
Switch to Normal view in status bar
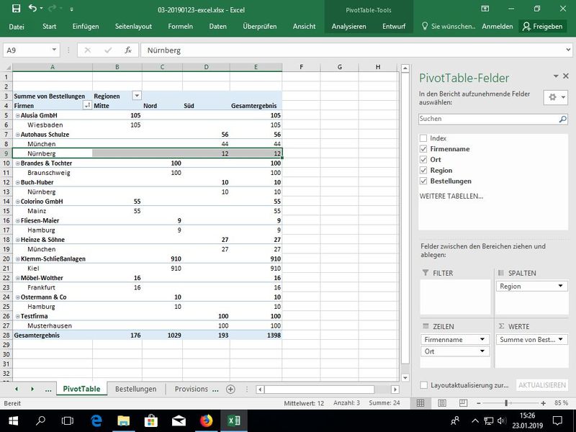pyautogui.click(x=420, y=403)
